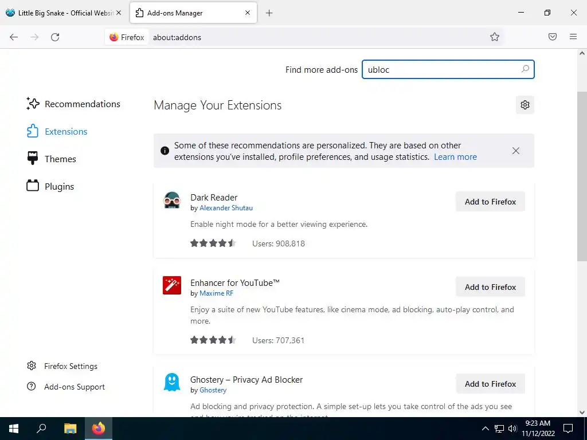Select the 'Users: 707,361' text
This screenshot has width=587, height=440.
click(x=278, y=340)
